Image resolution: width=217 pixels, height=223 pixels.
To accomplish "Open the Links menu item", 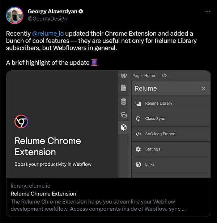I will point(150,165).
